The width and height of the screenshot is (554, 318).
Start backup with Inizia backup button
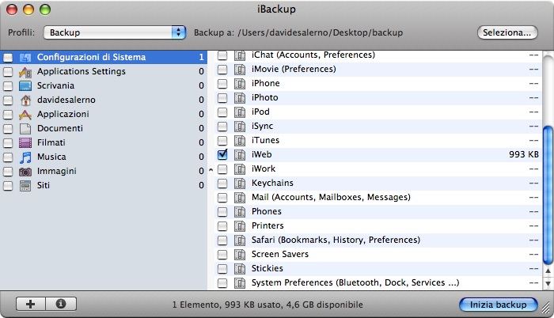(498, 305)
